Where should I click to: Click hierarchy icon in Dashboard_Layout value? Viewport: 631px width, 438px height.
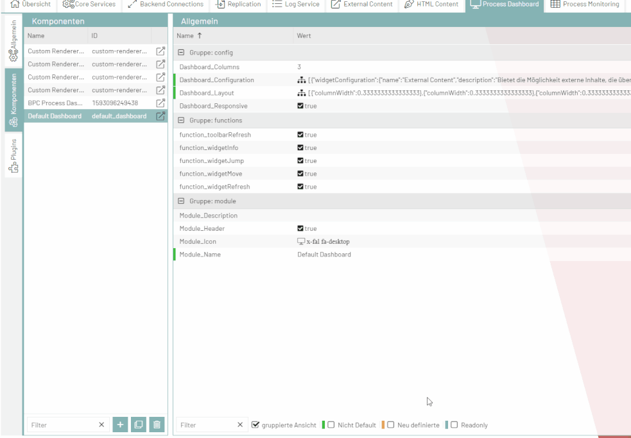tap(301, 93)
